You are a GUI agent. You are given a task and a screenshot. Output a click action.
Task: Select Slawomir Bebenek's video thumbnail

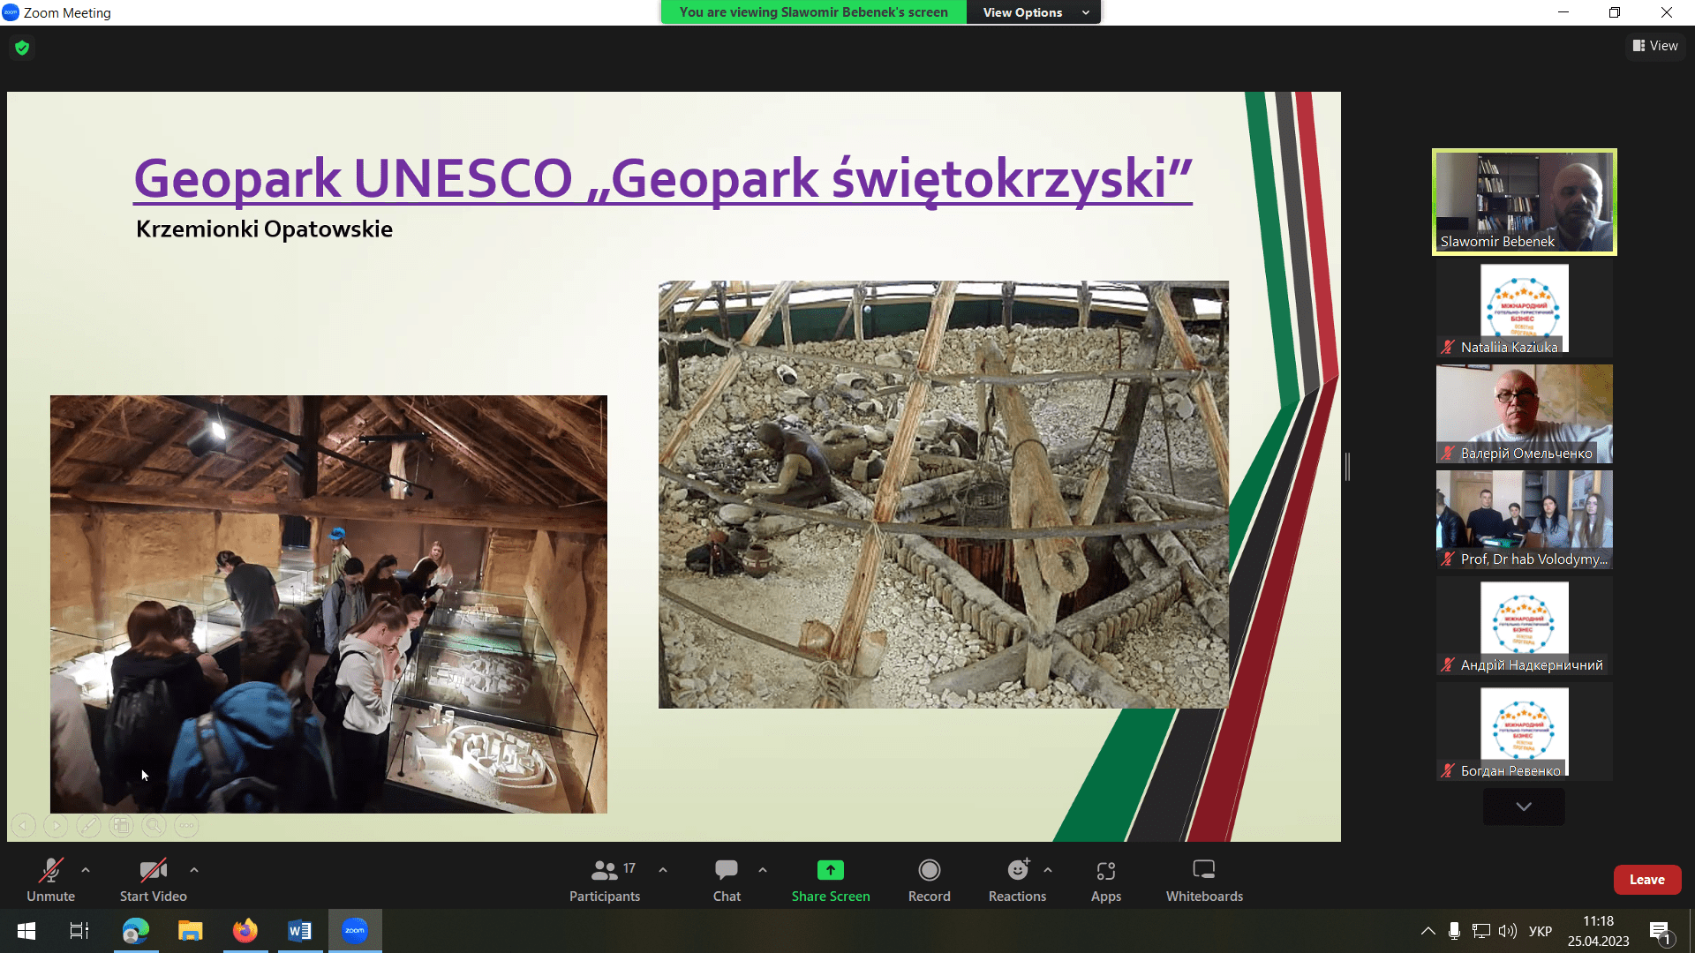pyautogui.click(x=1524, y=202)
